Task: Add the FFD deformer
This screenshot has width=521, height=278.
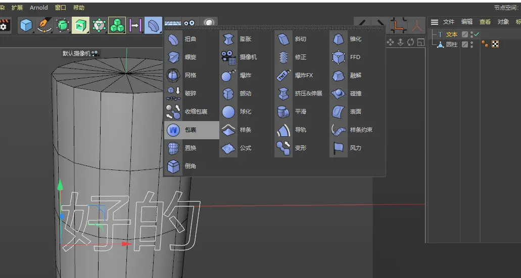Action: [355, 58]
